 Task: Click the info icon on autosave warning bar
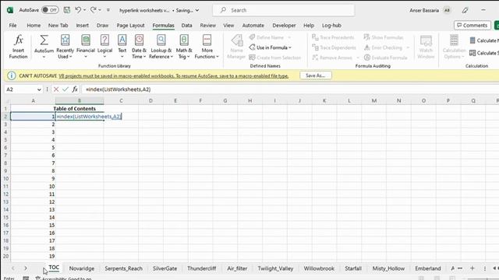(x=12, y=75)
